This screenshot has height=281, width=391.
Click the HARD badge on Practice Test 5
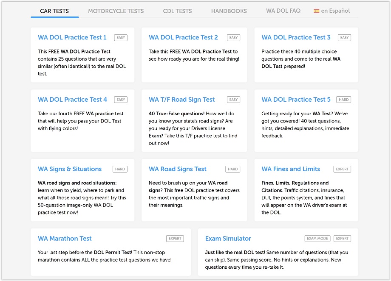tap(343, 100)
